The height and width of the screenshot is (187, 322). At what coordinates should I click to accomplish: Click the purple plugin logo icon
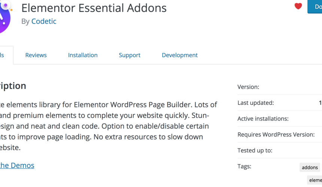click(x=5, y=16)
